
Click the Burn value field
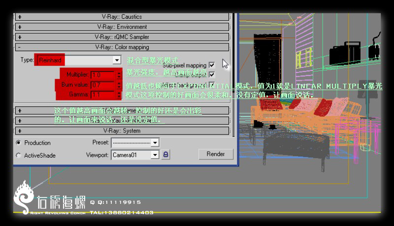103,85
